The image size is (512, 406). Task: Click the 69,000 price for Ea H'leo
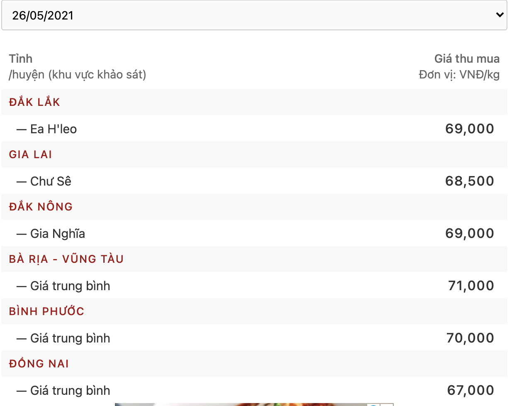pos(470,129)
